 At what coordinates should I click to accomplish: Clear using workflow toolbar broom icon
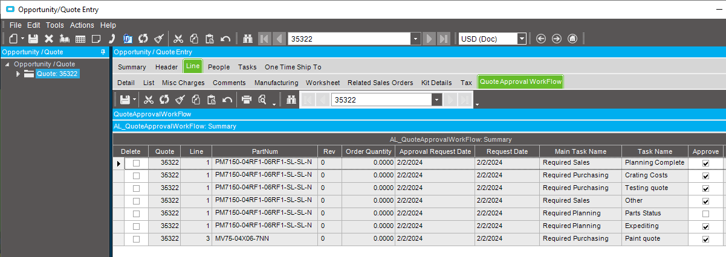point(180,100)
